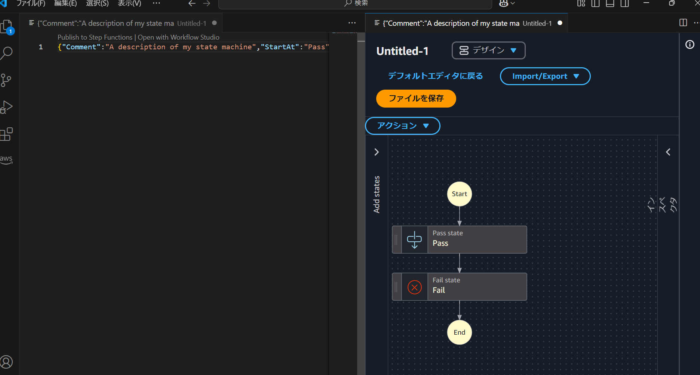Click the command center search box
The height and width of the screenshot is (375, 700).
pyautogui.click(x=355, y=3)
